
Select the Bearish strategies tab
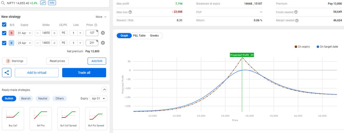26,98
